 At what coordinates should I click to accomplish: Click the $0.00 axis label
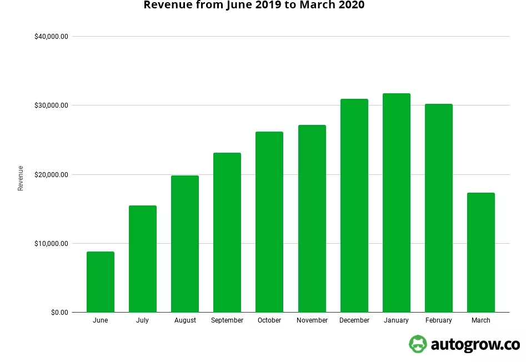tap(59, 313)
